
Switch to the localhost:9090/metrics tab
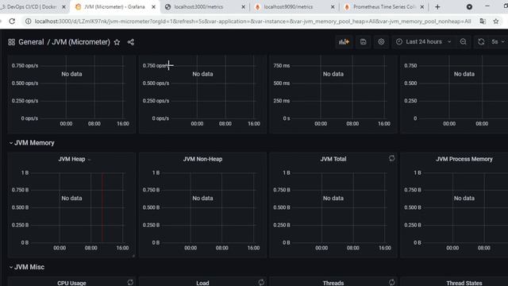click(x=294, y=7)
